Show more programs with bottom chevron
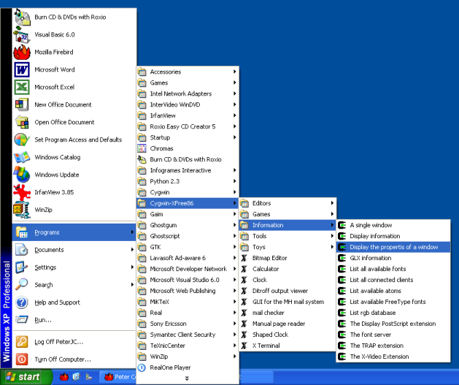This screenshot has width=459, height=385. pyautogui.click(x=188, y=378)
